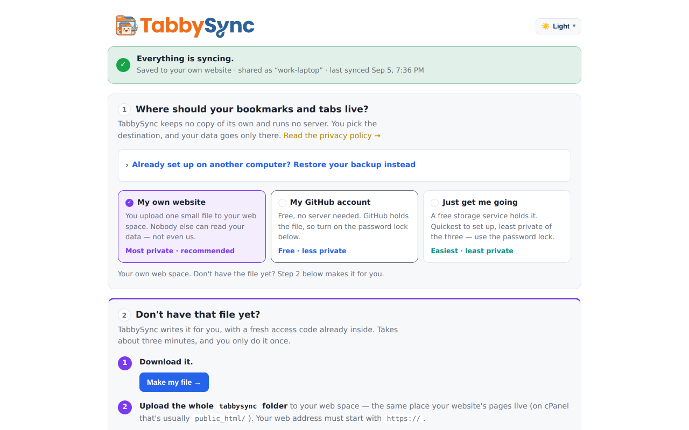Click the Step 2 below makes it hint text
Viewport: 689px width, 430px height.
pyautogui.click(x=251, y=274)
